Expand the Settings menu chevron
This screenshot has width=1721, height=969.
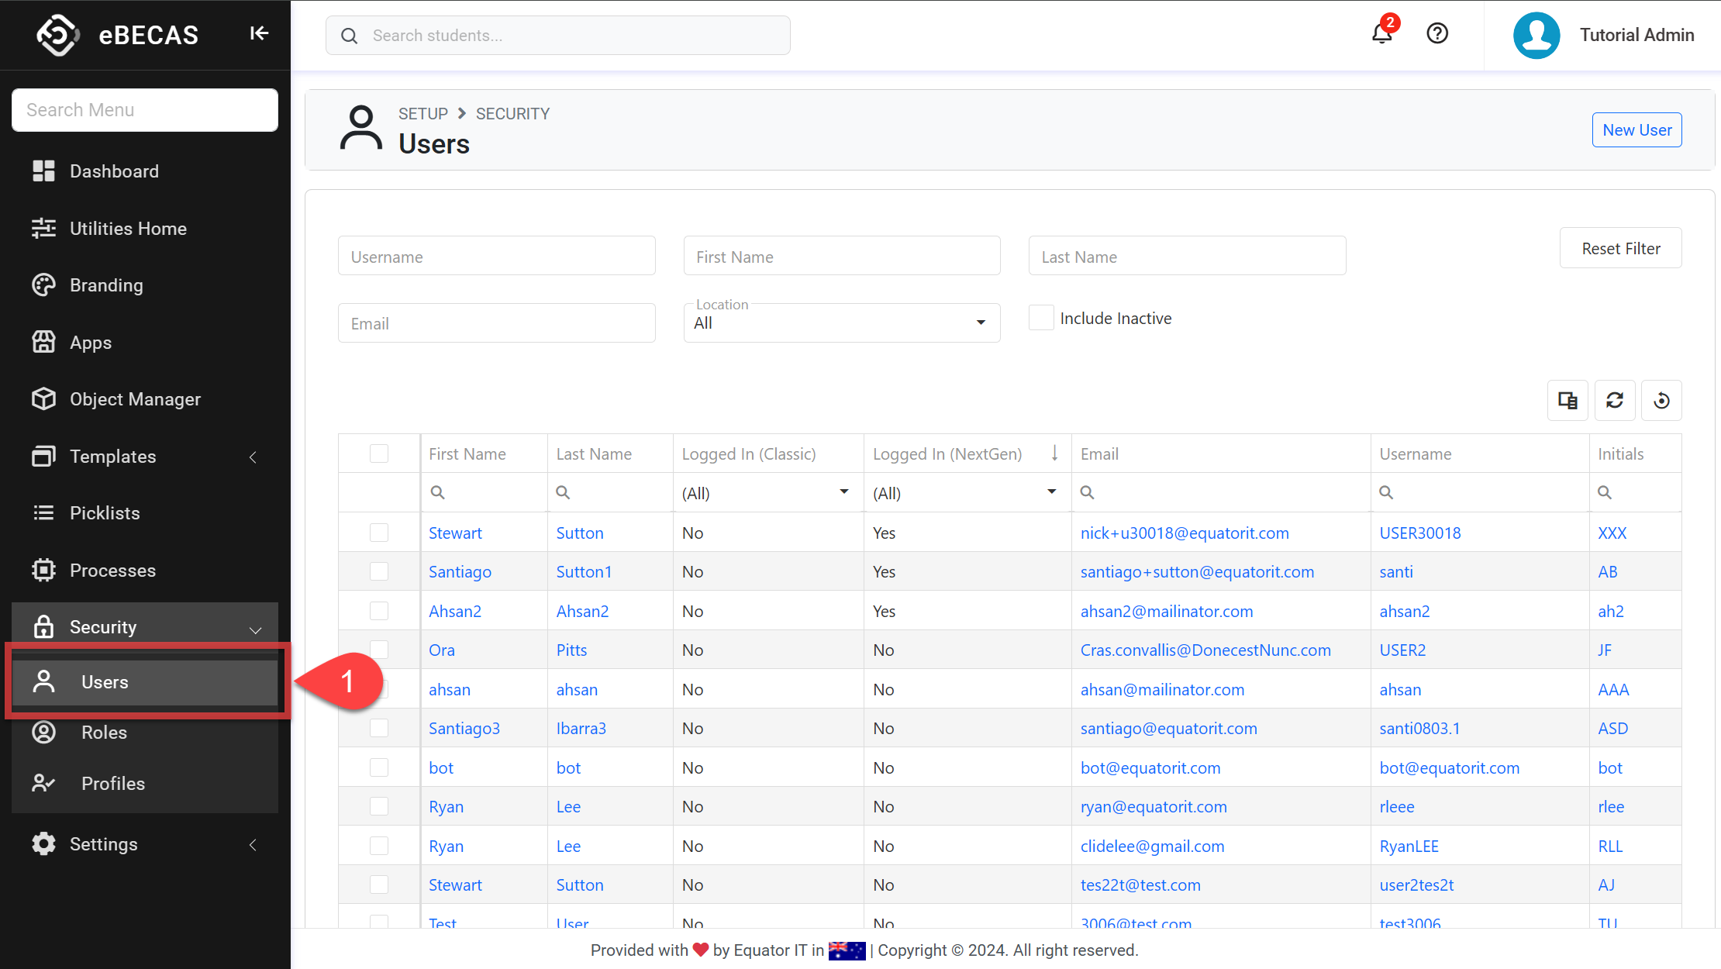coord(253,845)
